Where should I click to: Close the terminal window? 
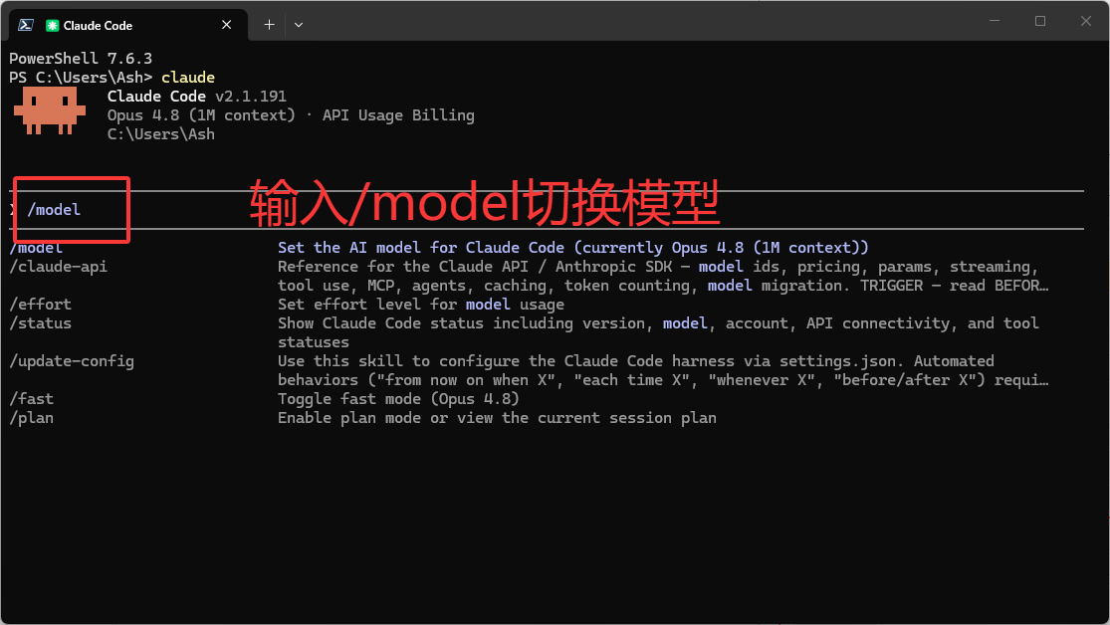pyautogui.click(x=1086, y=21)
